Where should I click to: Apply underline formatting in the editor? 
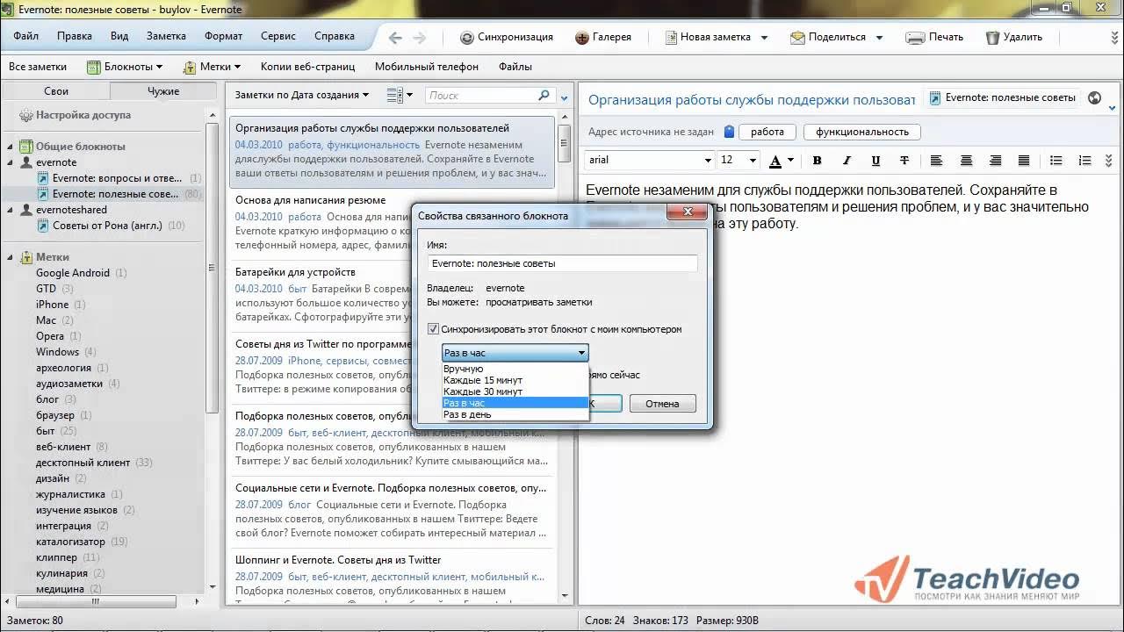(875, 161)
